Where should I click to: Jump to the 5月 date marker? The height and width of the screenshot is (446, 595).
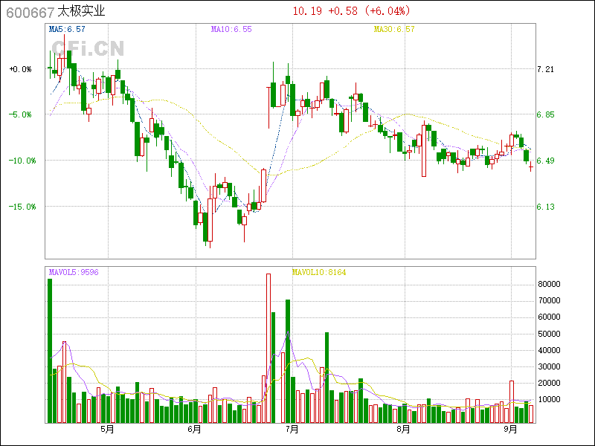pos(107,429)
